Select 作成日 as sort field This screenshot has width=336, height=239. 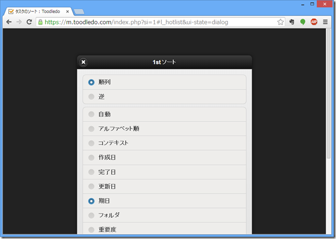point(164,158)
